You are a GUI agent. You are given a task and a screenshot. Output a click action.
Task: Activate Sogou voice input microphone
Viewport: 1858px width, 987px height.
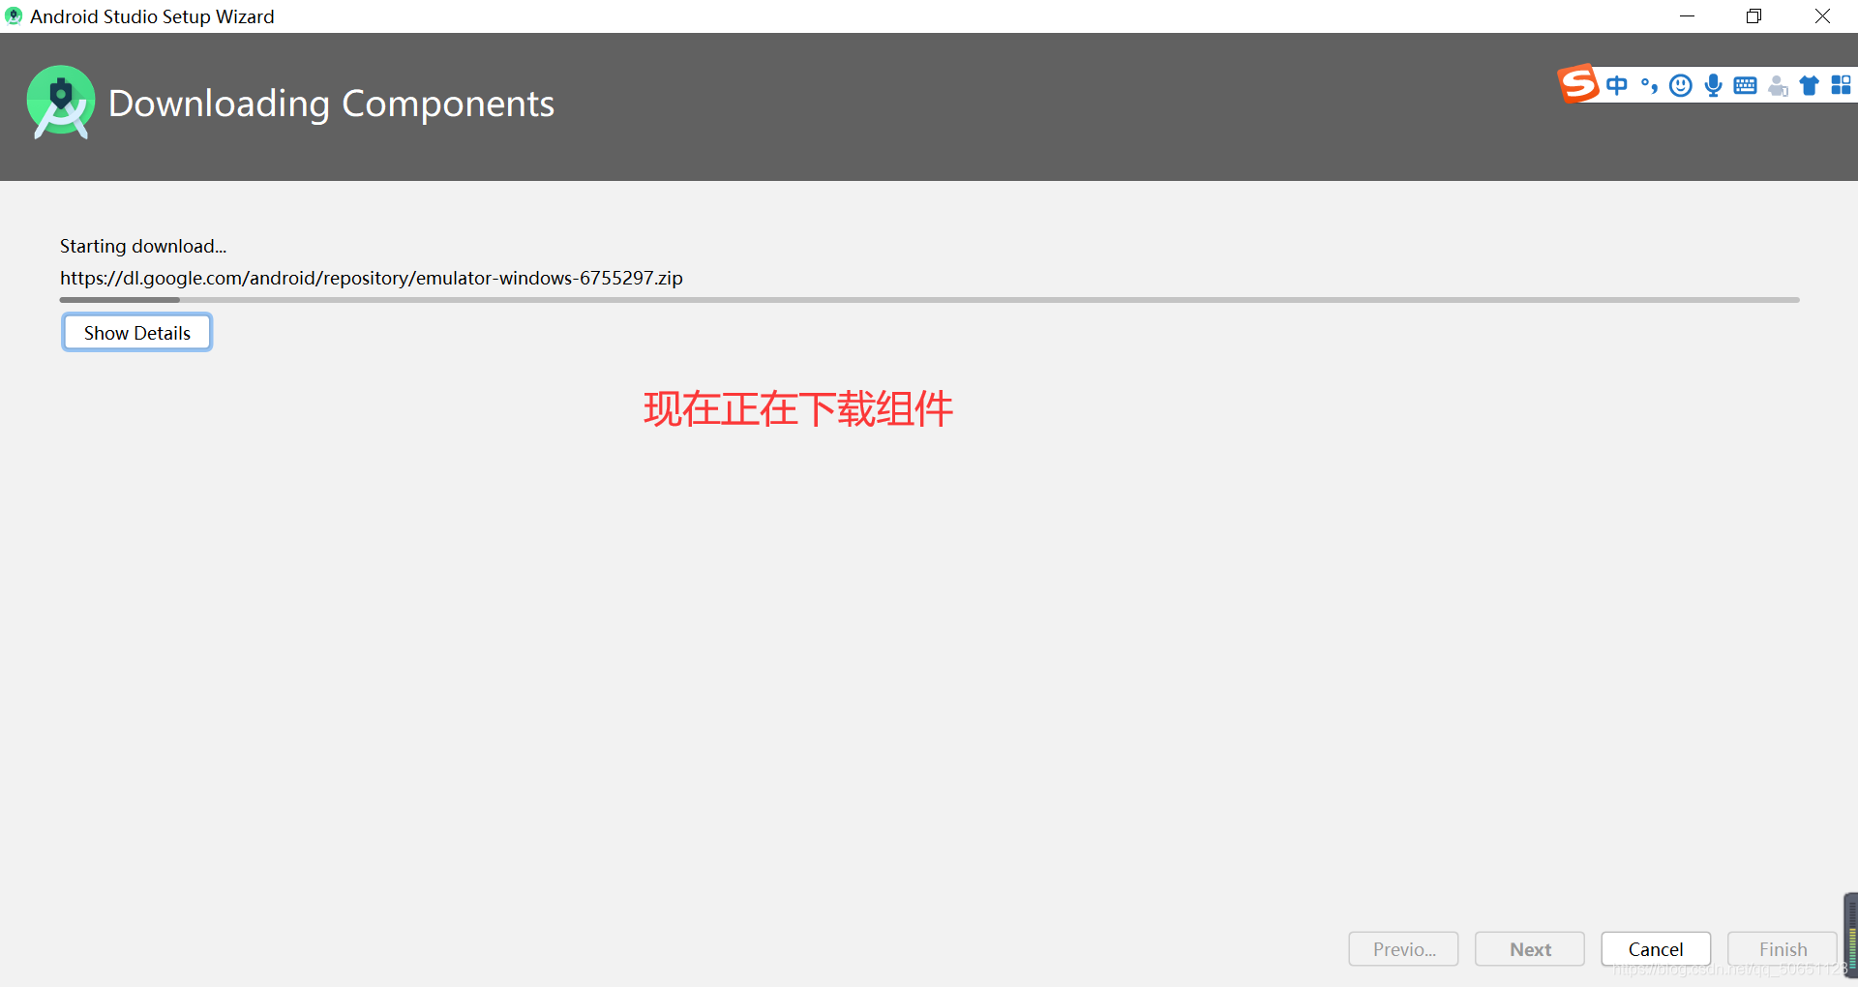(x=1713, y=85)
